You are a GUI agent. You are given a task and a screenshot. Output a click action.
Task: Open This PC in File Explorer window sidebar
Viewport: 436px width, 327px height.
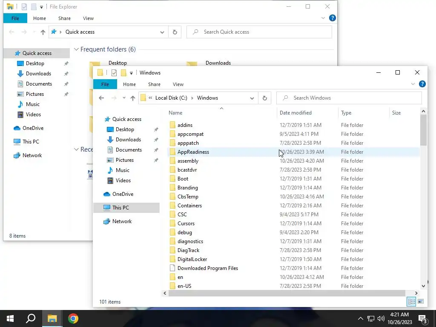pos(31,141)
